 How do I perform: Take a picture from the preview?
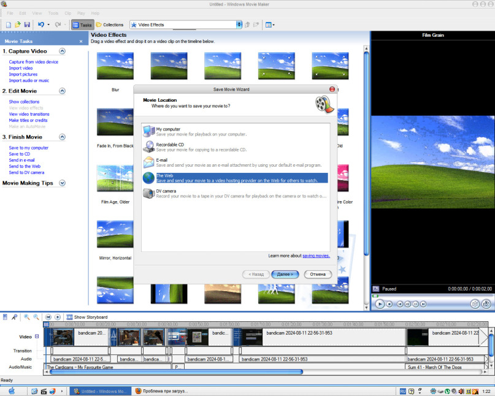click(x=486, y=303)
